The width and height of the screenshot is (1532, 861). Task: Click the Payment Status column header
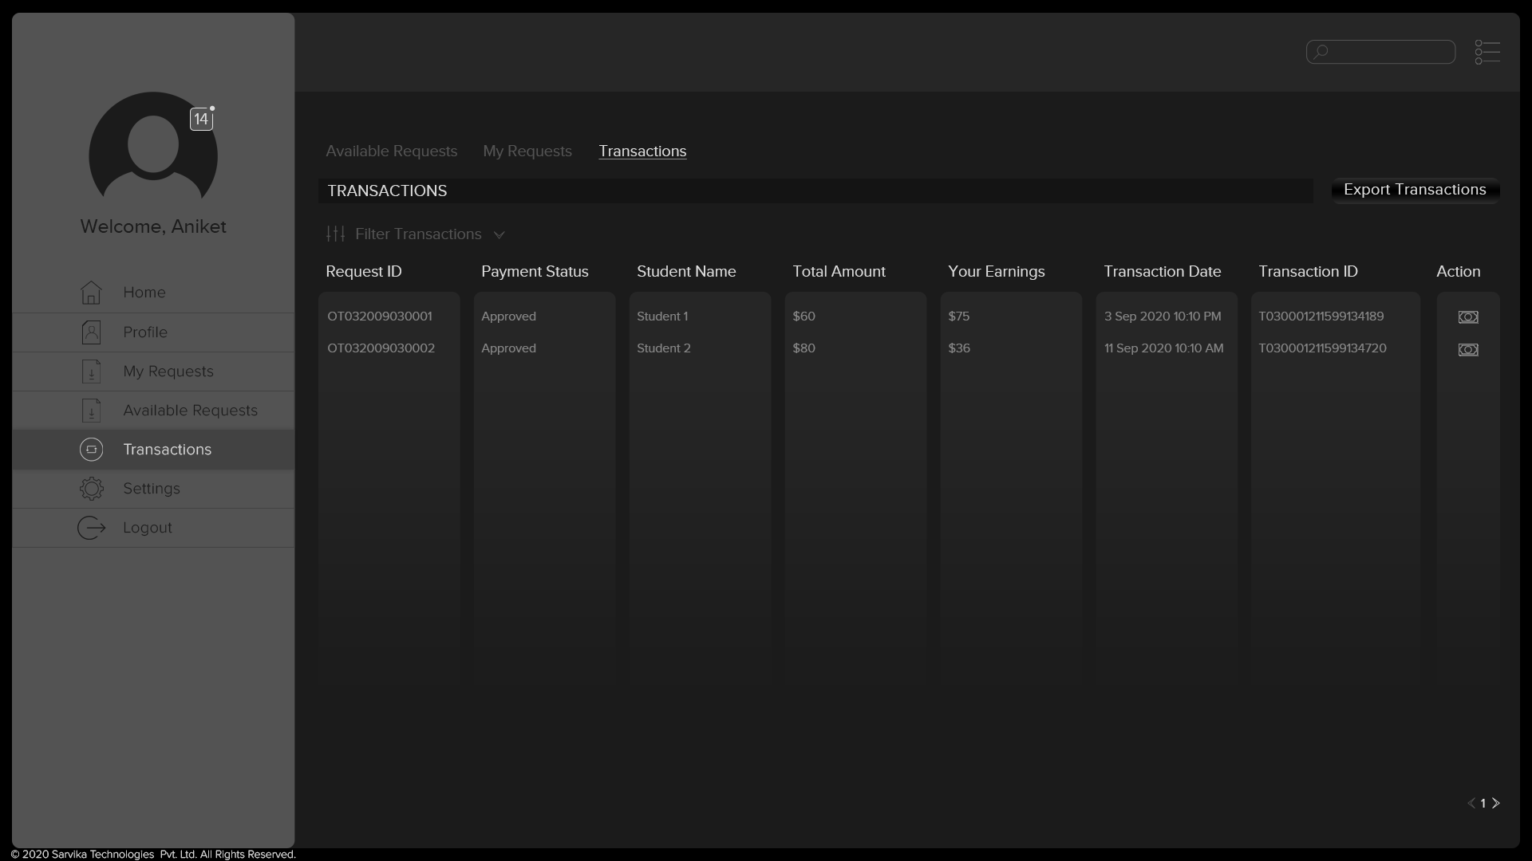(x=535, y=272)
